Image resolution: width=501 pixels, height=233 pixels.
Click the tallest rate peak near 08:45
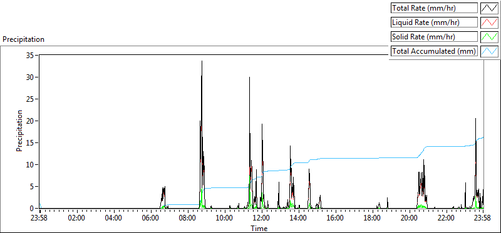coord(202,61)
